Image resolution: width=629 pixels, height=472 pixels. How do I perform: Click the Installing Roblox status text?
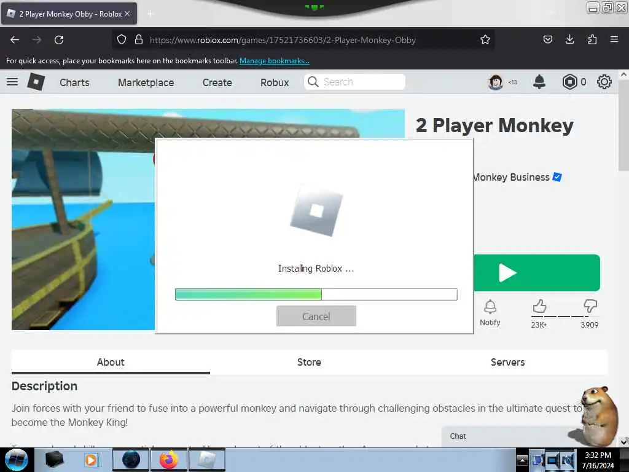pos(316,269)
